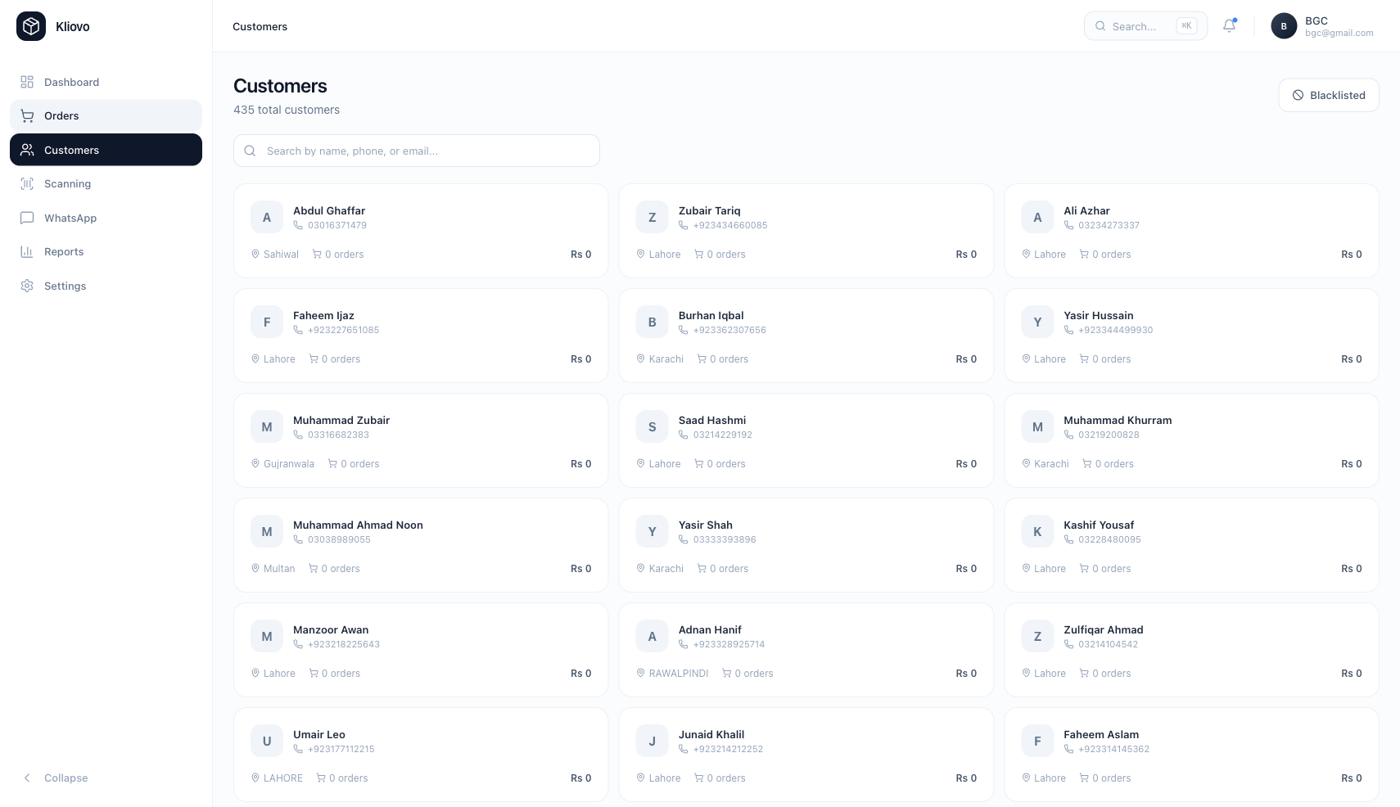Toggle the Blacklisted filter
1400x807 pixels.
[1328, 95]
